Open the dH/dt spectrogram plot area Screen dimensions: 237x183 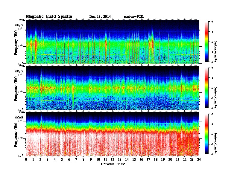click(x=113, y=42)
